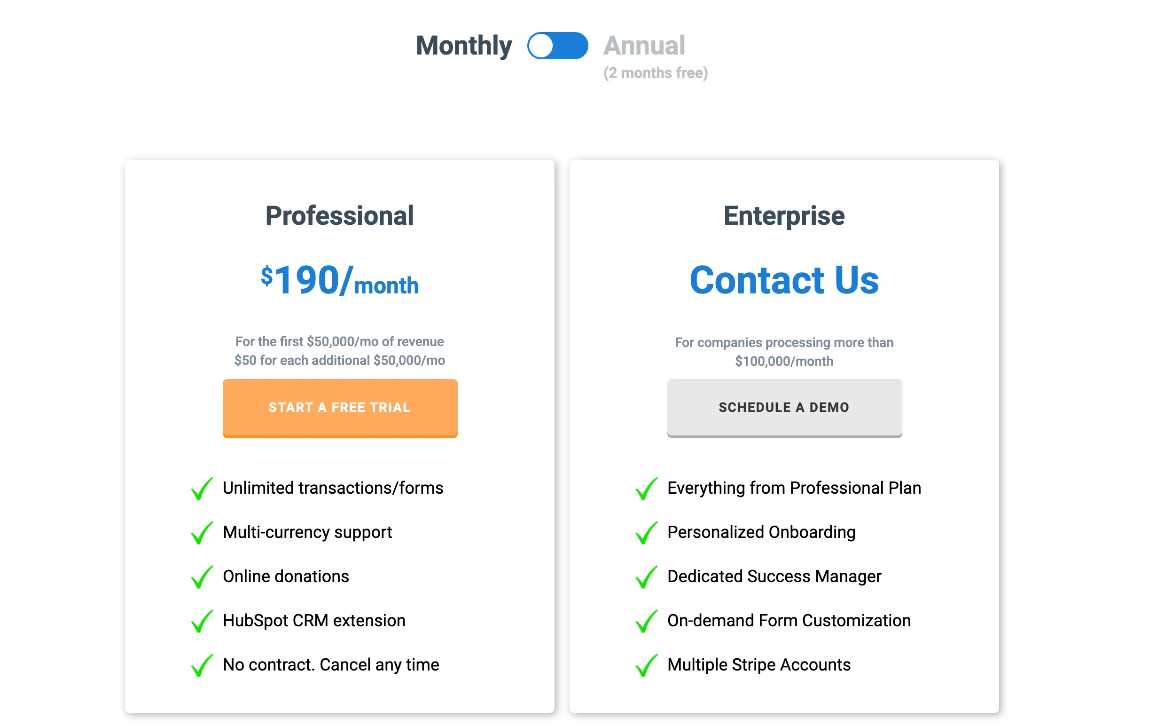Click the Start a Free Trial button
Screen dimensions: 1157x726
pos(340,408)
